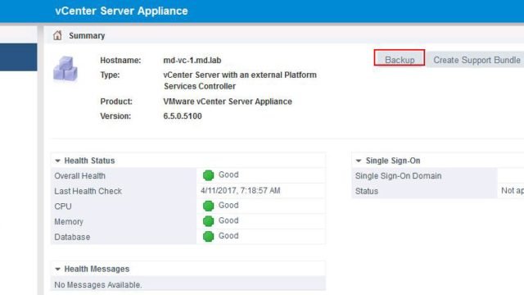Click the version value 6.5.0.5100
The image size is (524, 295).
(x=183, y=116)
